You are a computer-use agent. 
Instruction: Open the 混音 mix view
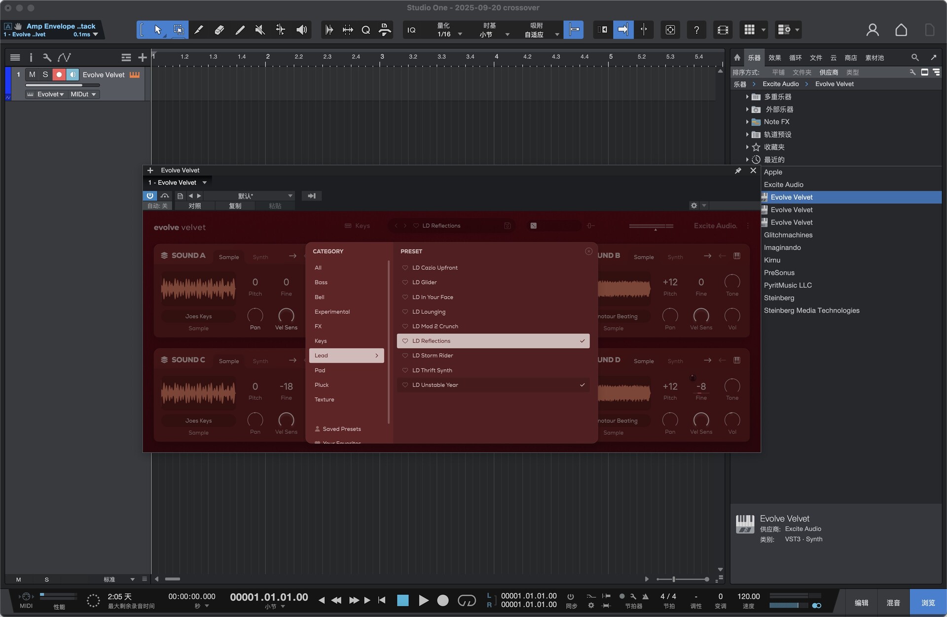click(893, 603)
